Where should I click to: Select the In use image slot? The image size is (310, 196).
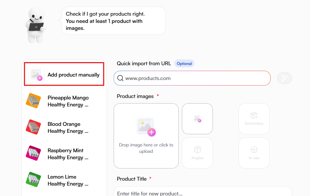254,153
